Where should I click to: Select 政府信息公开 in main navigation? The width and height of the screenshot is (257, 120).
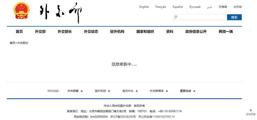click(196, 32)
